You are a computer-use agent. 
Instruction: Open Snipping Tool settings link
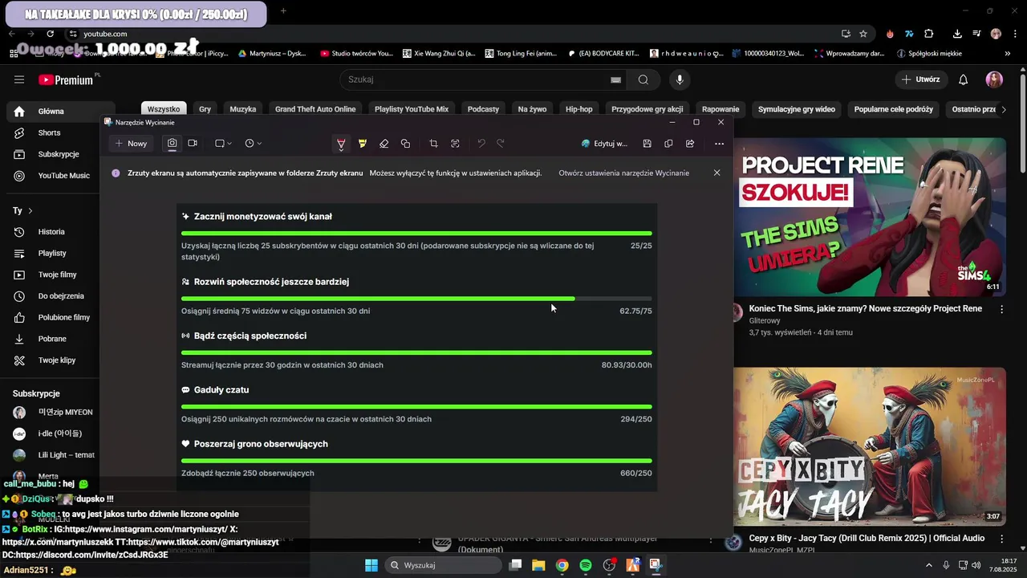click(623, 173)
